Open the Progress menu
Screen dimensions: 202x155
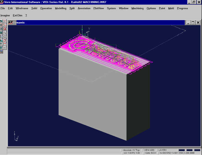coord(182,8)
